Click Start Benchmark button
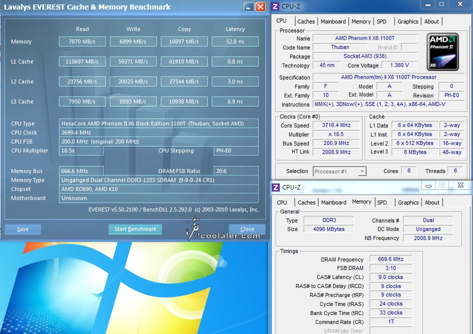This screenshot has width=473, height=334. point(135,229)
